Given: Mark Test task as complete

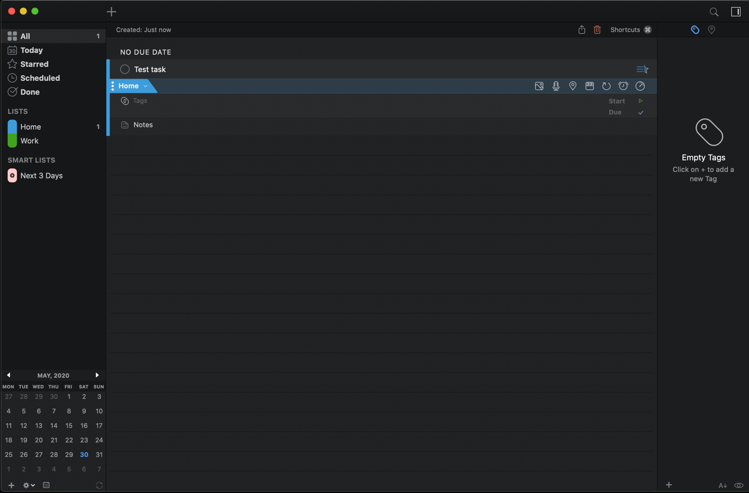Looking at the screenshot, I should coord(125,69).
